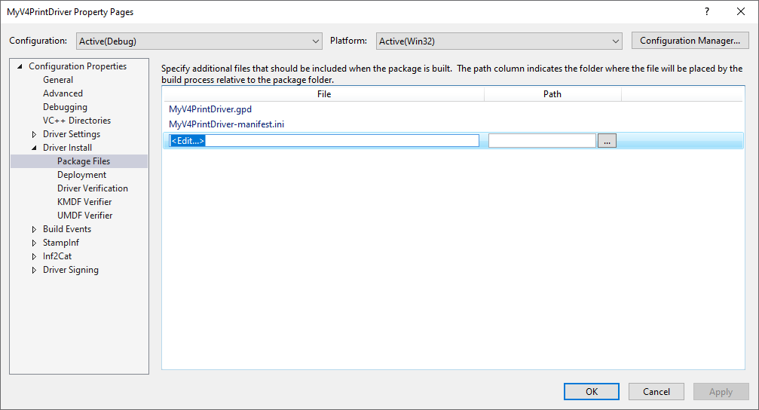Click the Path column header
Viewport: 759px width, 410px height.
point(552,94)
